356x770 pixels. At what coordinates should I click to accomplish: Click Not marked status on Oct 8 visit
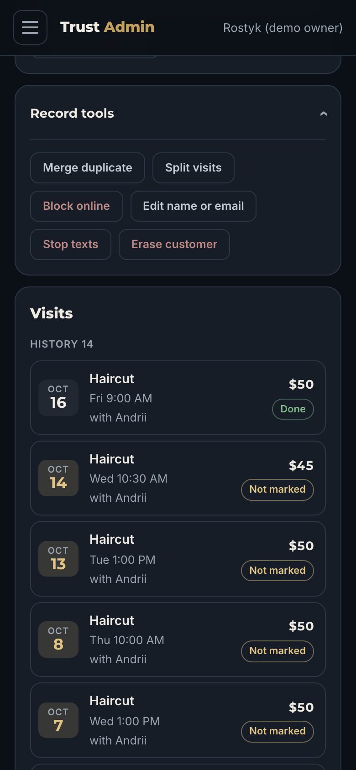[x=277, y=651]
